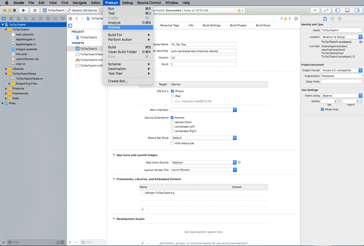Toggle the Inspectors panel button

pos(357,10)
